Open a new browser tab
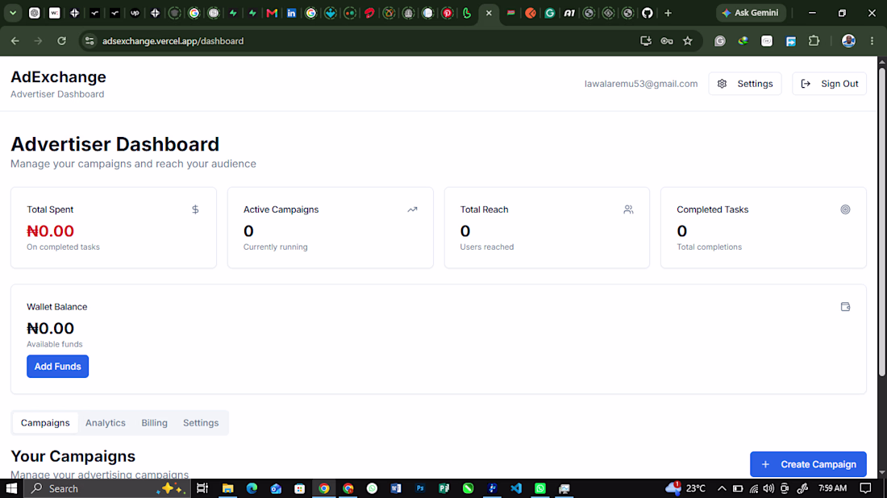The width and height of the screenshot is (887, 498). [x=668, y=13]
